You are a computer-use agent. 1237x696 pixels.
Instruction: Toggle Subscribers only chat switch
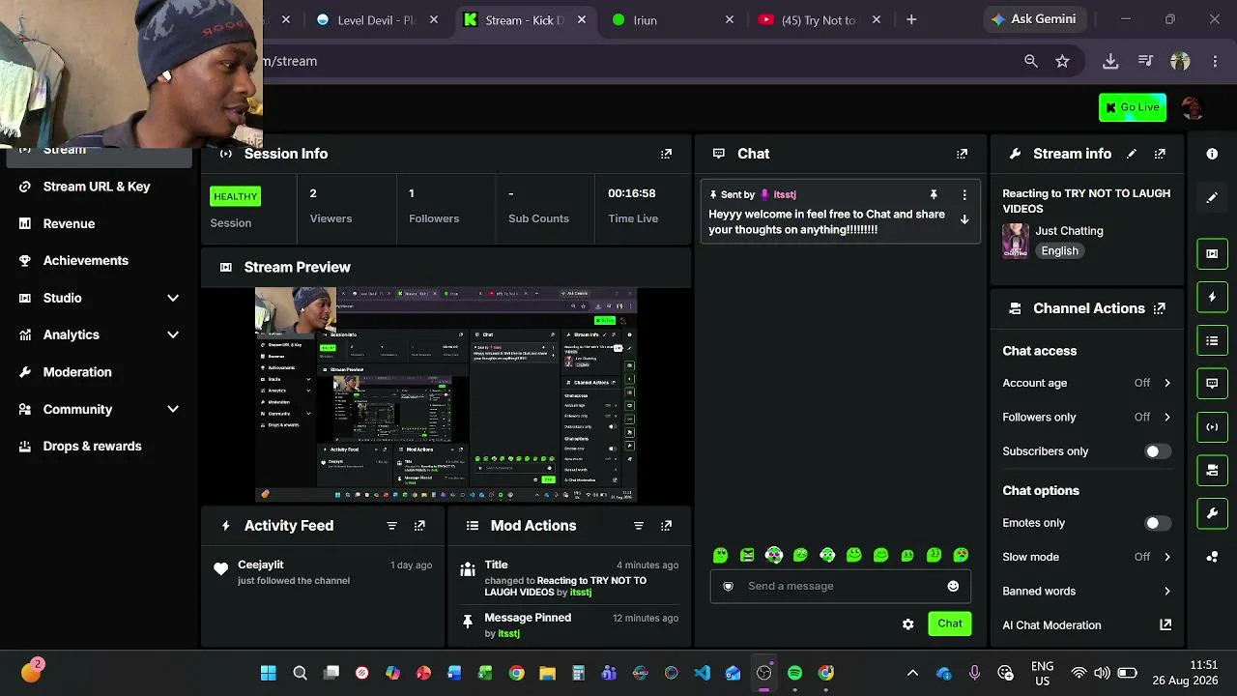pos(1158,451)
